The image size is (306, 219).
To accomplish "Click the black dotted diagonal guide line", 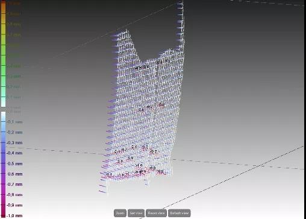I will pos(233,177).
